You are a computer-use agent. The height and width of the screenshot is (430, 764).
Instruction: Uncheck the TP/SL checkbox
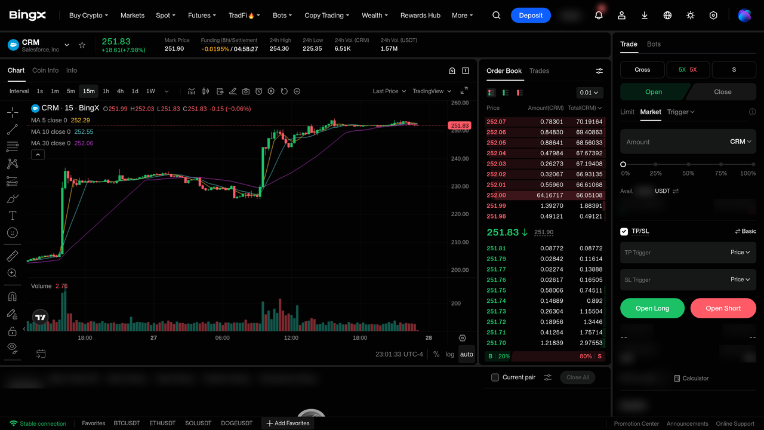point(624,232)
